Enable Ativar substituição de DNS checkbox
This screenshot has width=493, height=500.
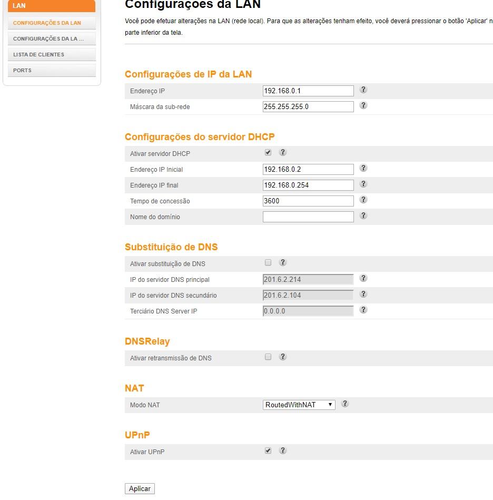pos(268,262)
